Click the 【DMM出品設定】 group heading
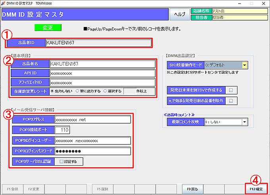The image size is (270, 195). click(x=180, y=55)
